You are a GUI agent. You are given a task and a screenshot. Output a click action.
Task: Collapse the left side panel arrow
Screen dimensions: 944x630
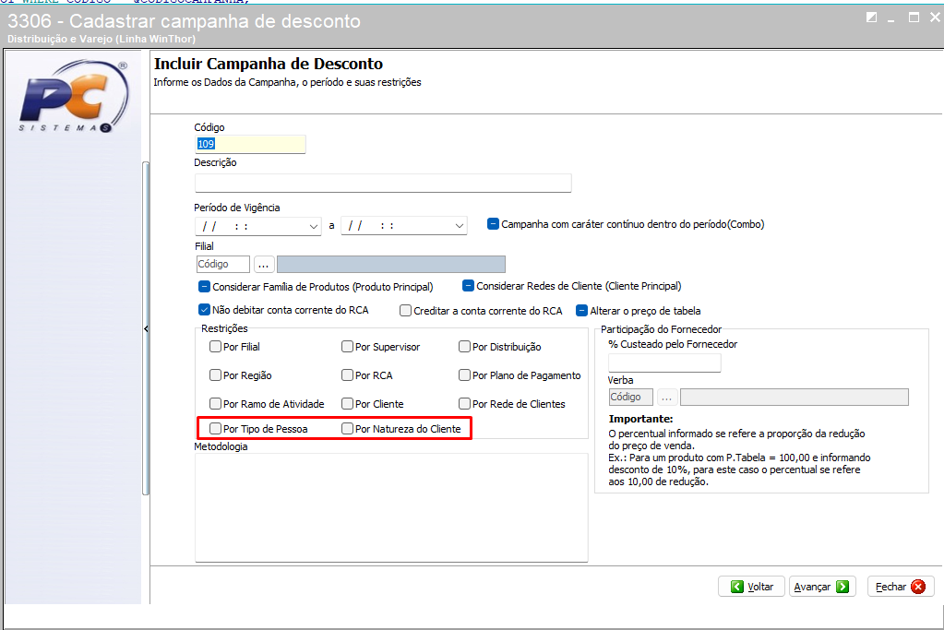[x=146, y=328]
